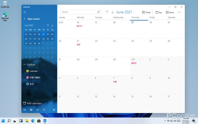198x124 pixels.
Task: Show hidden system tray icons
Action: [x=165, y=121]
